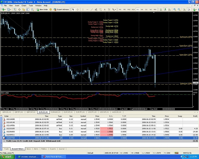Viewport: 199px width, 159px height.
Task: Open the Arrows objects dropdown
Action: click(114, 10)
